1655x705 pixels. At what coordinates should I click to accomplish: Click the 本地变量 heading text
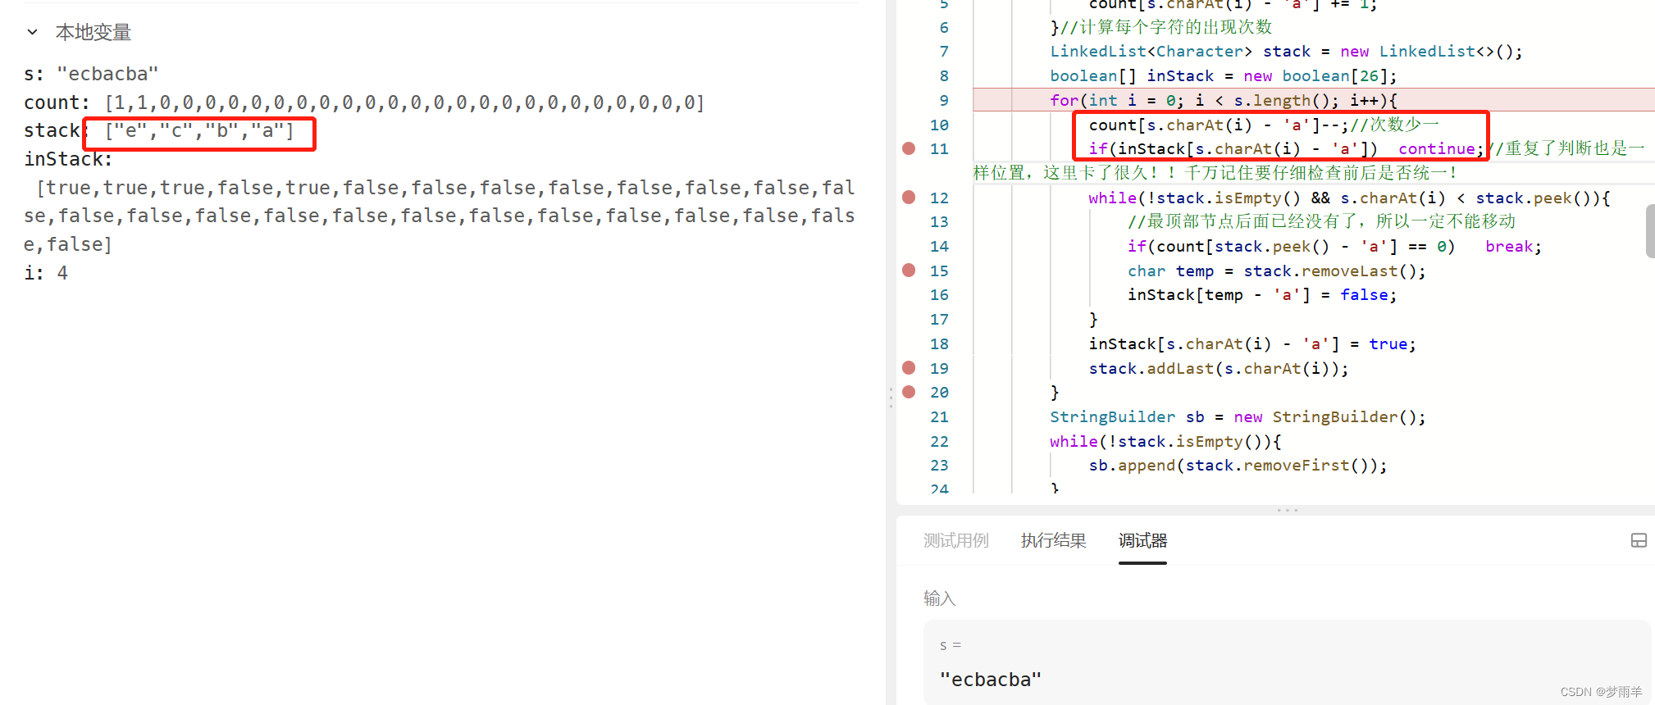pyautogui.click(x=93, y=32)
